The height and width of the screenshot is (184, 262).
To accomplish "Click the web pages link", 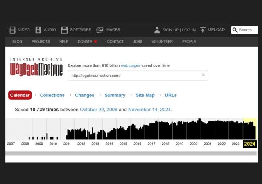I will [x=130, y=65].
